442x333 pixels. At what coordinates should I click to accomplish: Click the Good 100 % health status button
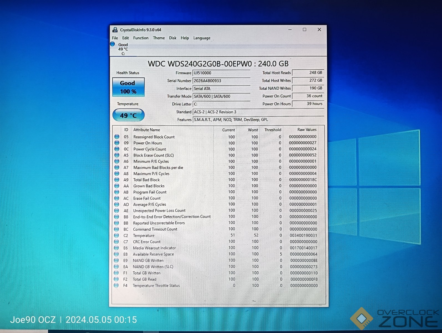coord(128,87)
